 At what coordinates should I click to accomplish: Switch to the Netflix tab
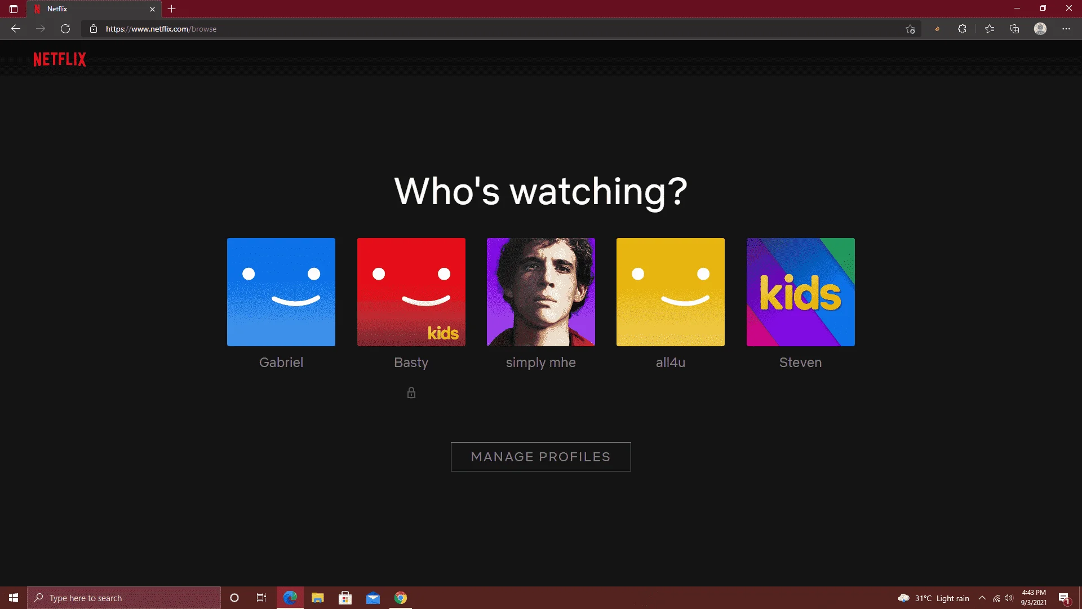click(94, 9)
